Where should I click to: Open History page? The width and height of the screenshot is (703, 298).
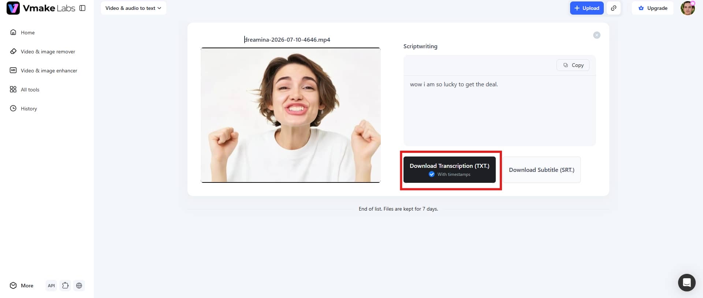23,109
